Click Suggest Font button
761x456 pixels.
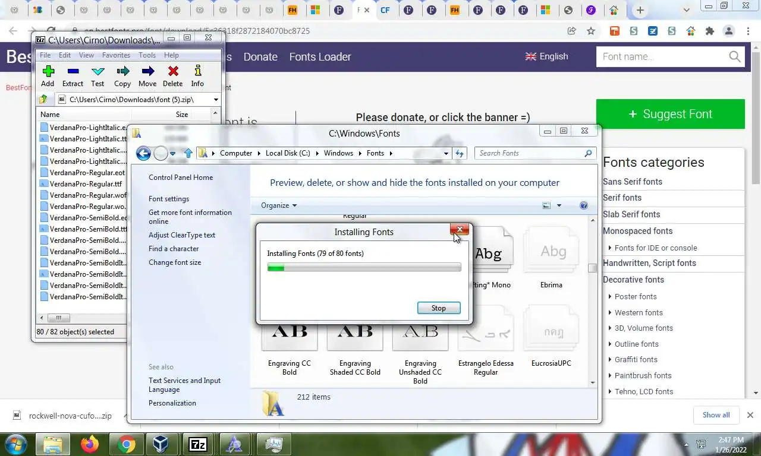671,114
